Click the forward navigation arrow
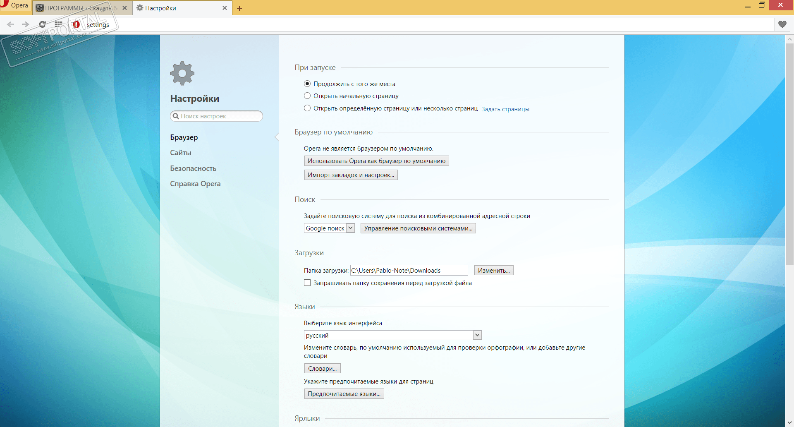Viewport: 794px width, 427px height. (x=26, y=24)
